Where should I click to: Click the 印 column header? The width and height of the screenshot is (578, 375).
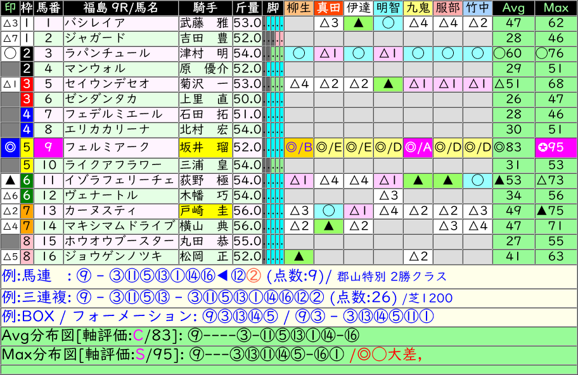(x=10, y=8)
